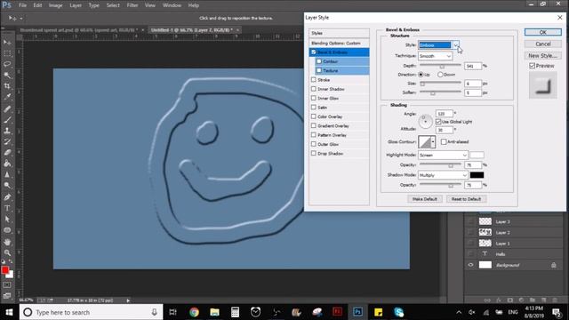Delete layer using the trash icon
Image resolution: width=569 pixels, height=320 pixels.
pos(555,300)
